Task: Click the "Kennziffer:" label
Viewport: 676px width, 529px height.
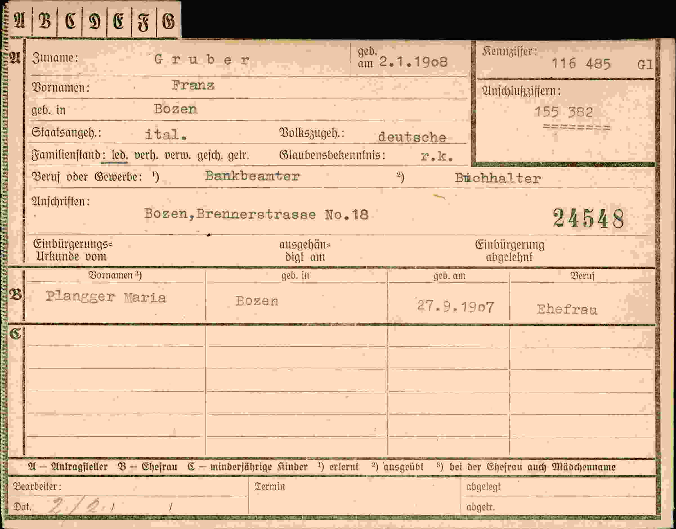Action: [x=510, y=51]
